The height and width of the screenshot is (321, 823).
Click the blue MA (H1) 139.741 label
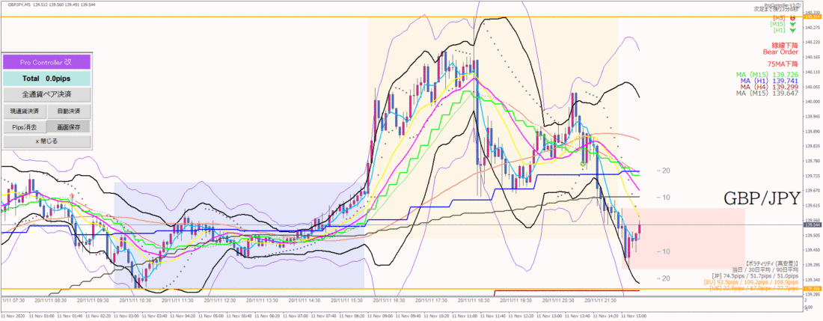coord(770,80)
